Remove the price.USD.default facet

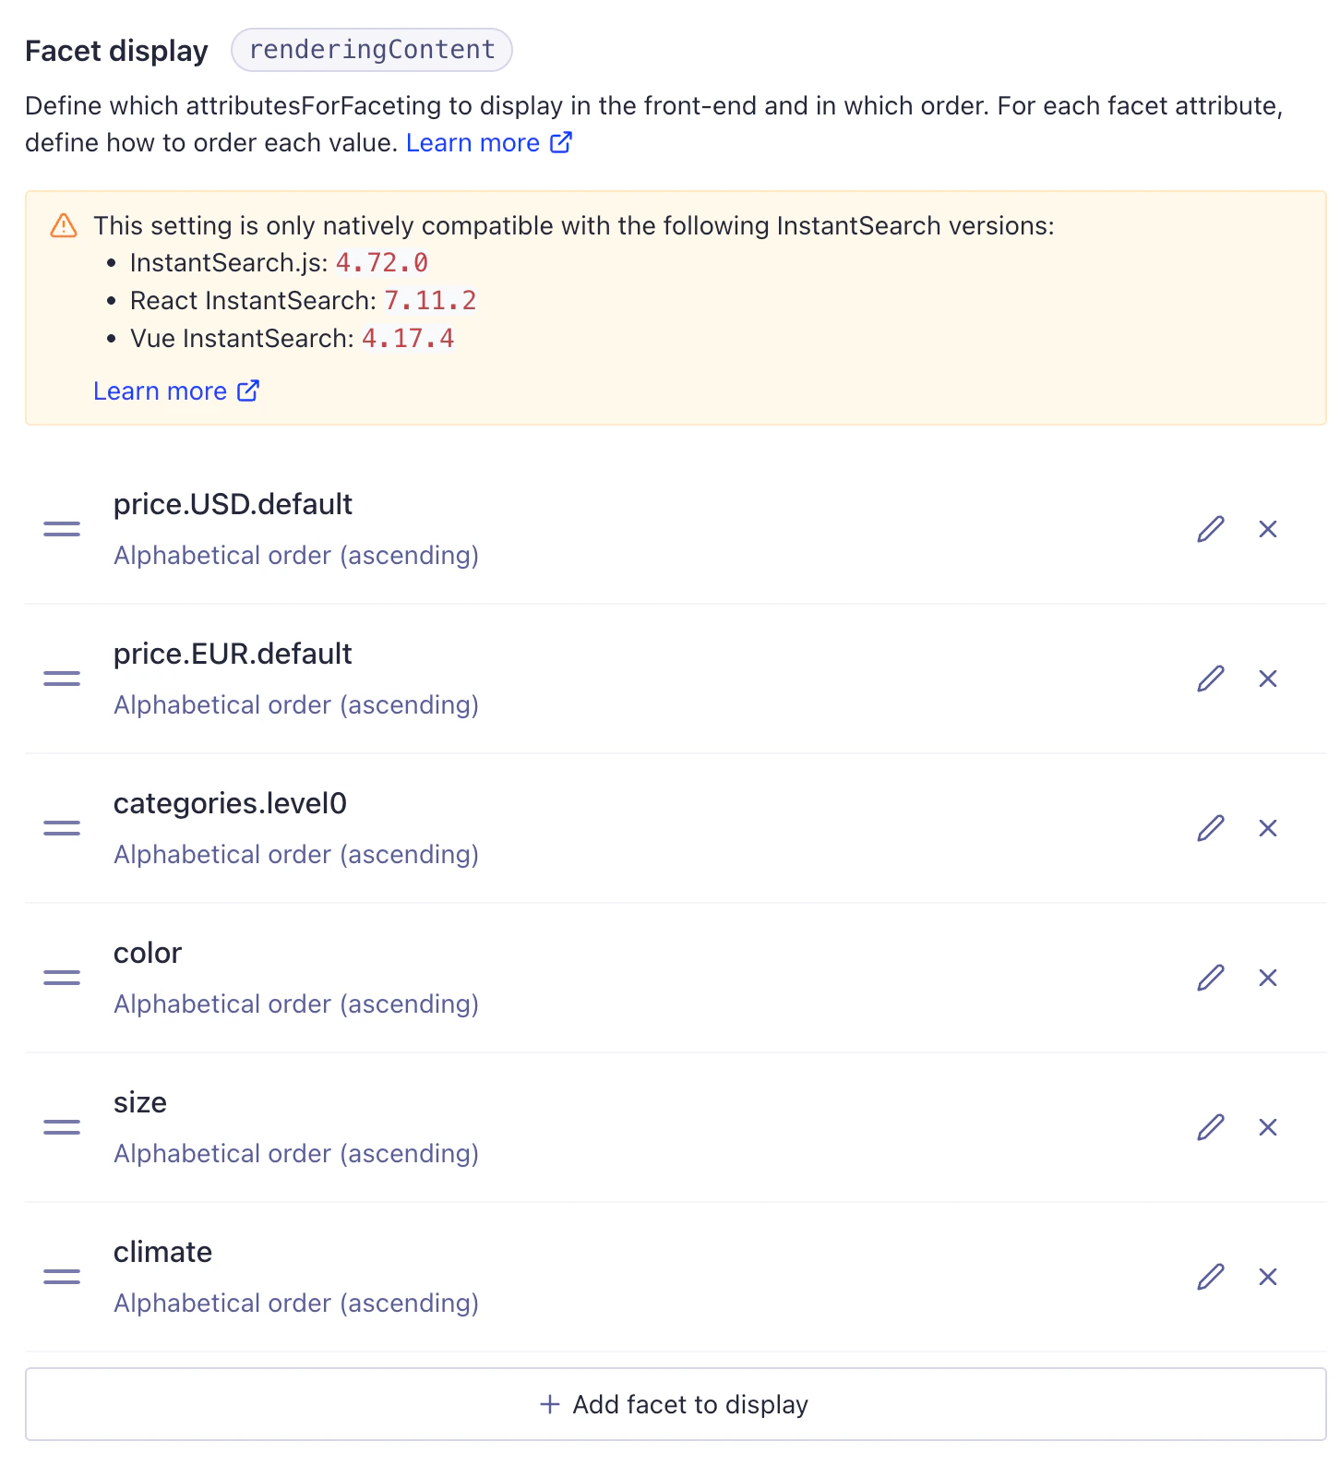pyautogui.click(x=1268, y=528)
